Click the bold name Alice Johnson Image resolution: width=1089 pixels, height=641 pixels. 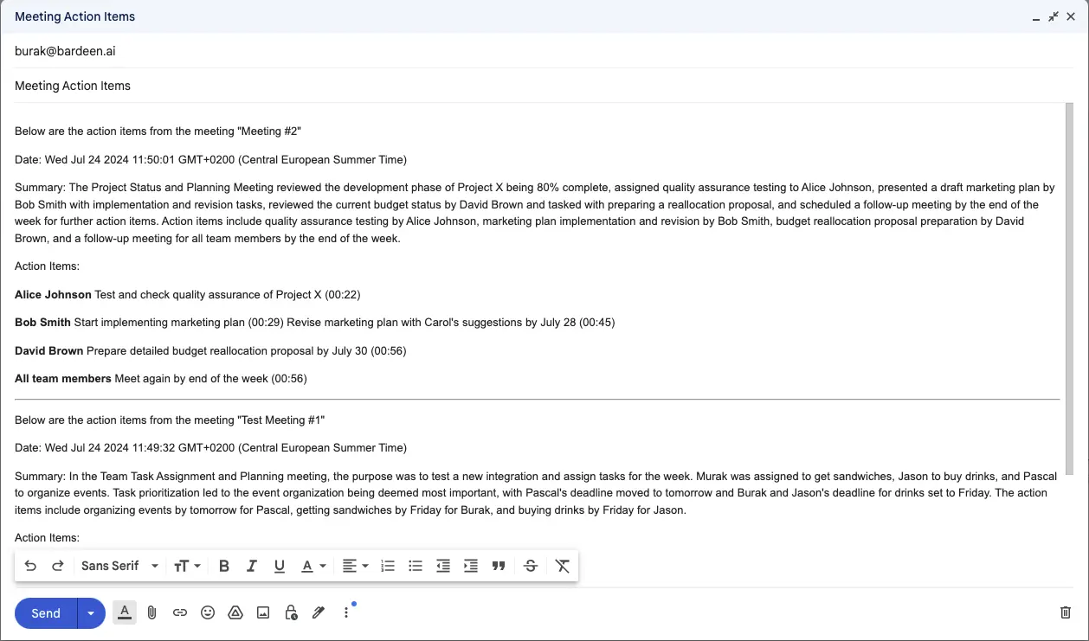(x=53, y=295)
